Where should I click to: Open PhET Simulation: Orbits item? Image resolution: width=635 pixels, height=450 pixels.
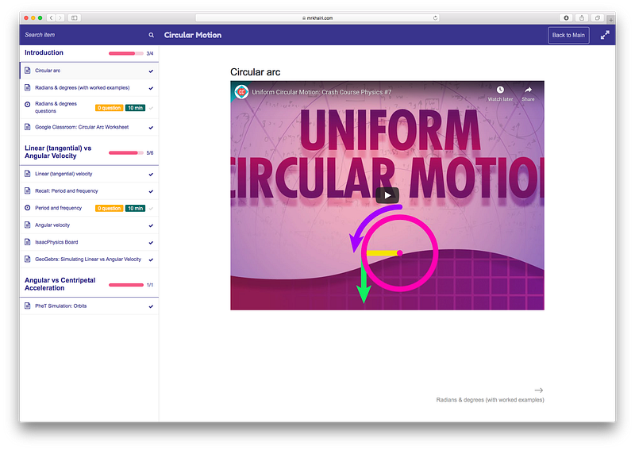pyautogui.click(x=89, y=306)
